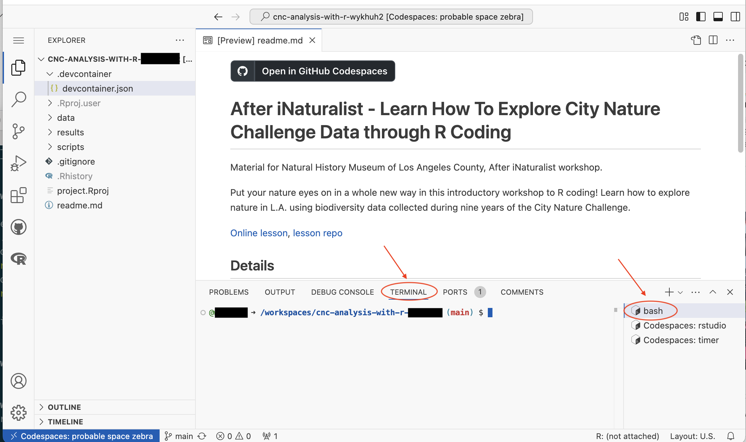Create a new terminal with plus icon
The width and height of the screenshot is (746, 442).
click(x=669, y=292)
